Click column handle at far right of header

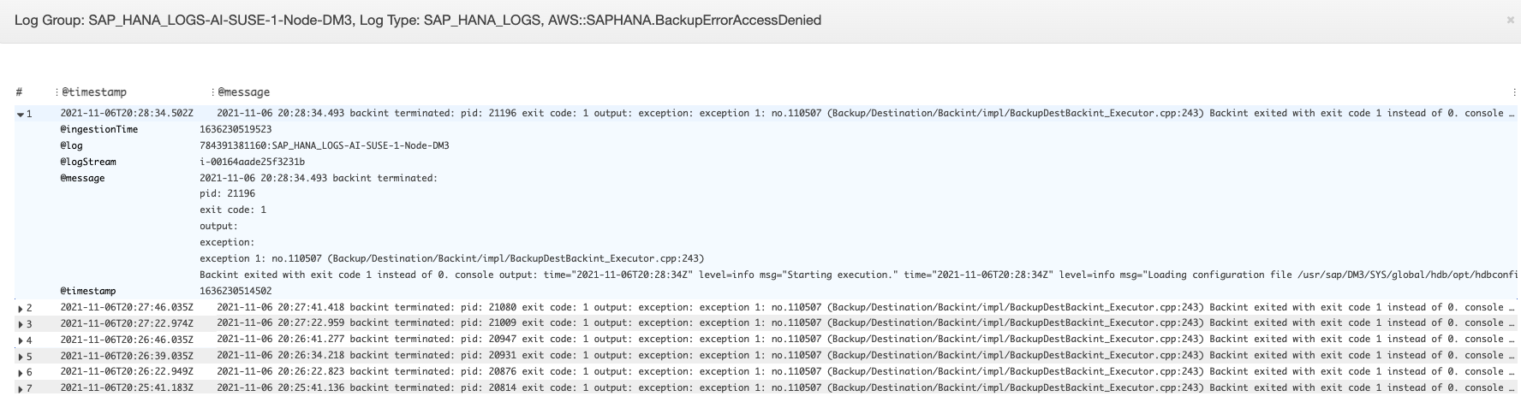[1514, 92]
